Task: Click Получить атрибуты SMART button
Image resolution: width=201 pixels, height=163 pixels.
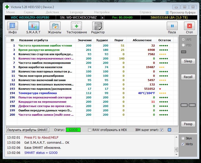Action: [28, 130]
